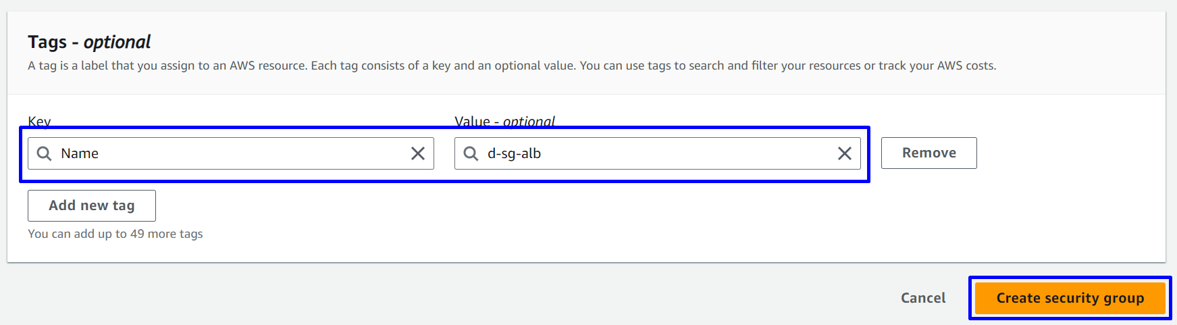Click the italic optional word in Value label
This screenshot has width=1177, height=325.
tap(529, 122)
